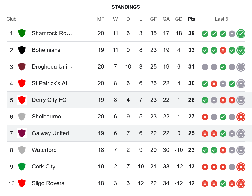This screenshot has height=196, width=252.
Task: Click the black Bohemians shield crest
Action: point(22,50)
